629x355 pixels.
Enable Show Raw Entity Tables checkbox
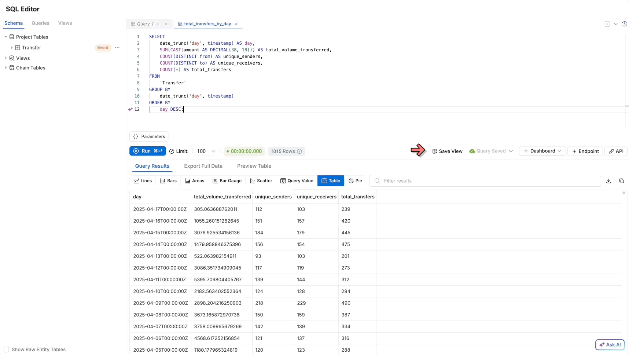6,349
